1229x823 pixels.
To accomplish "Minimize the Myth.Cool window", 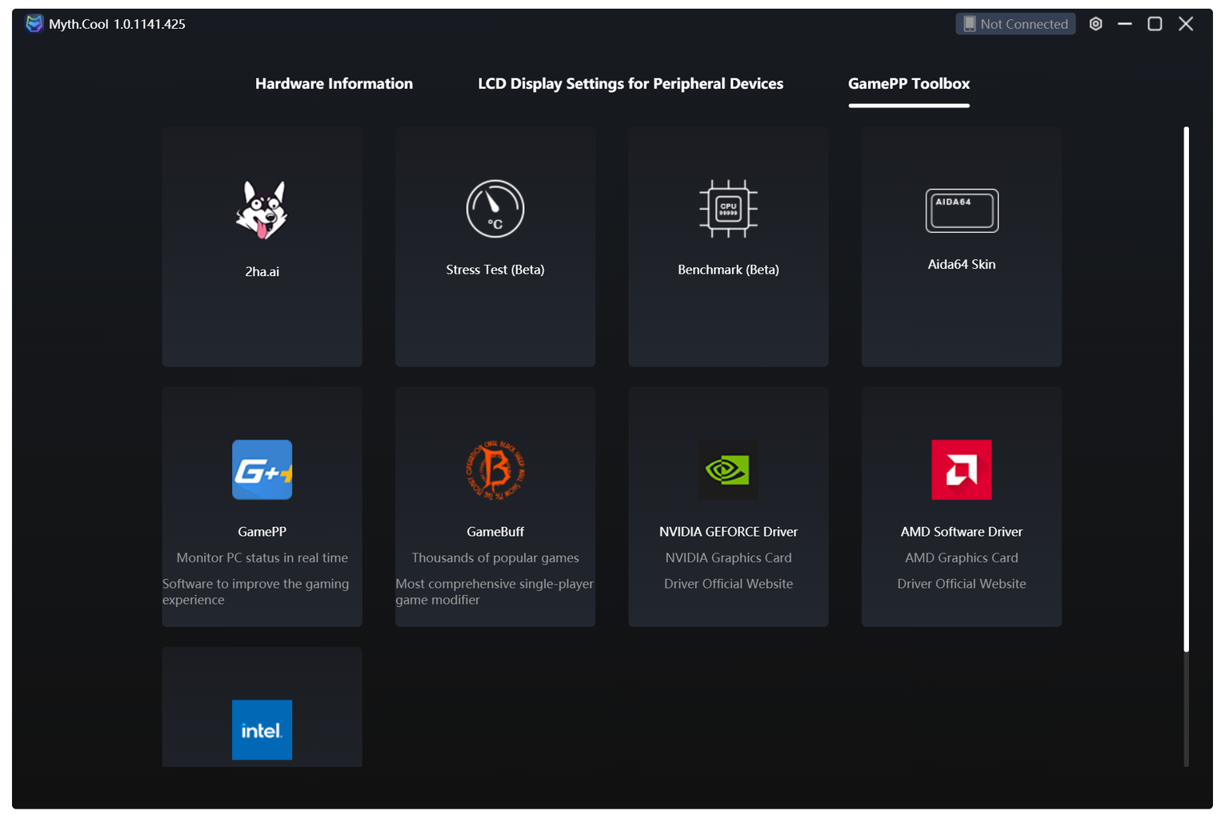I will (1125, 24).
